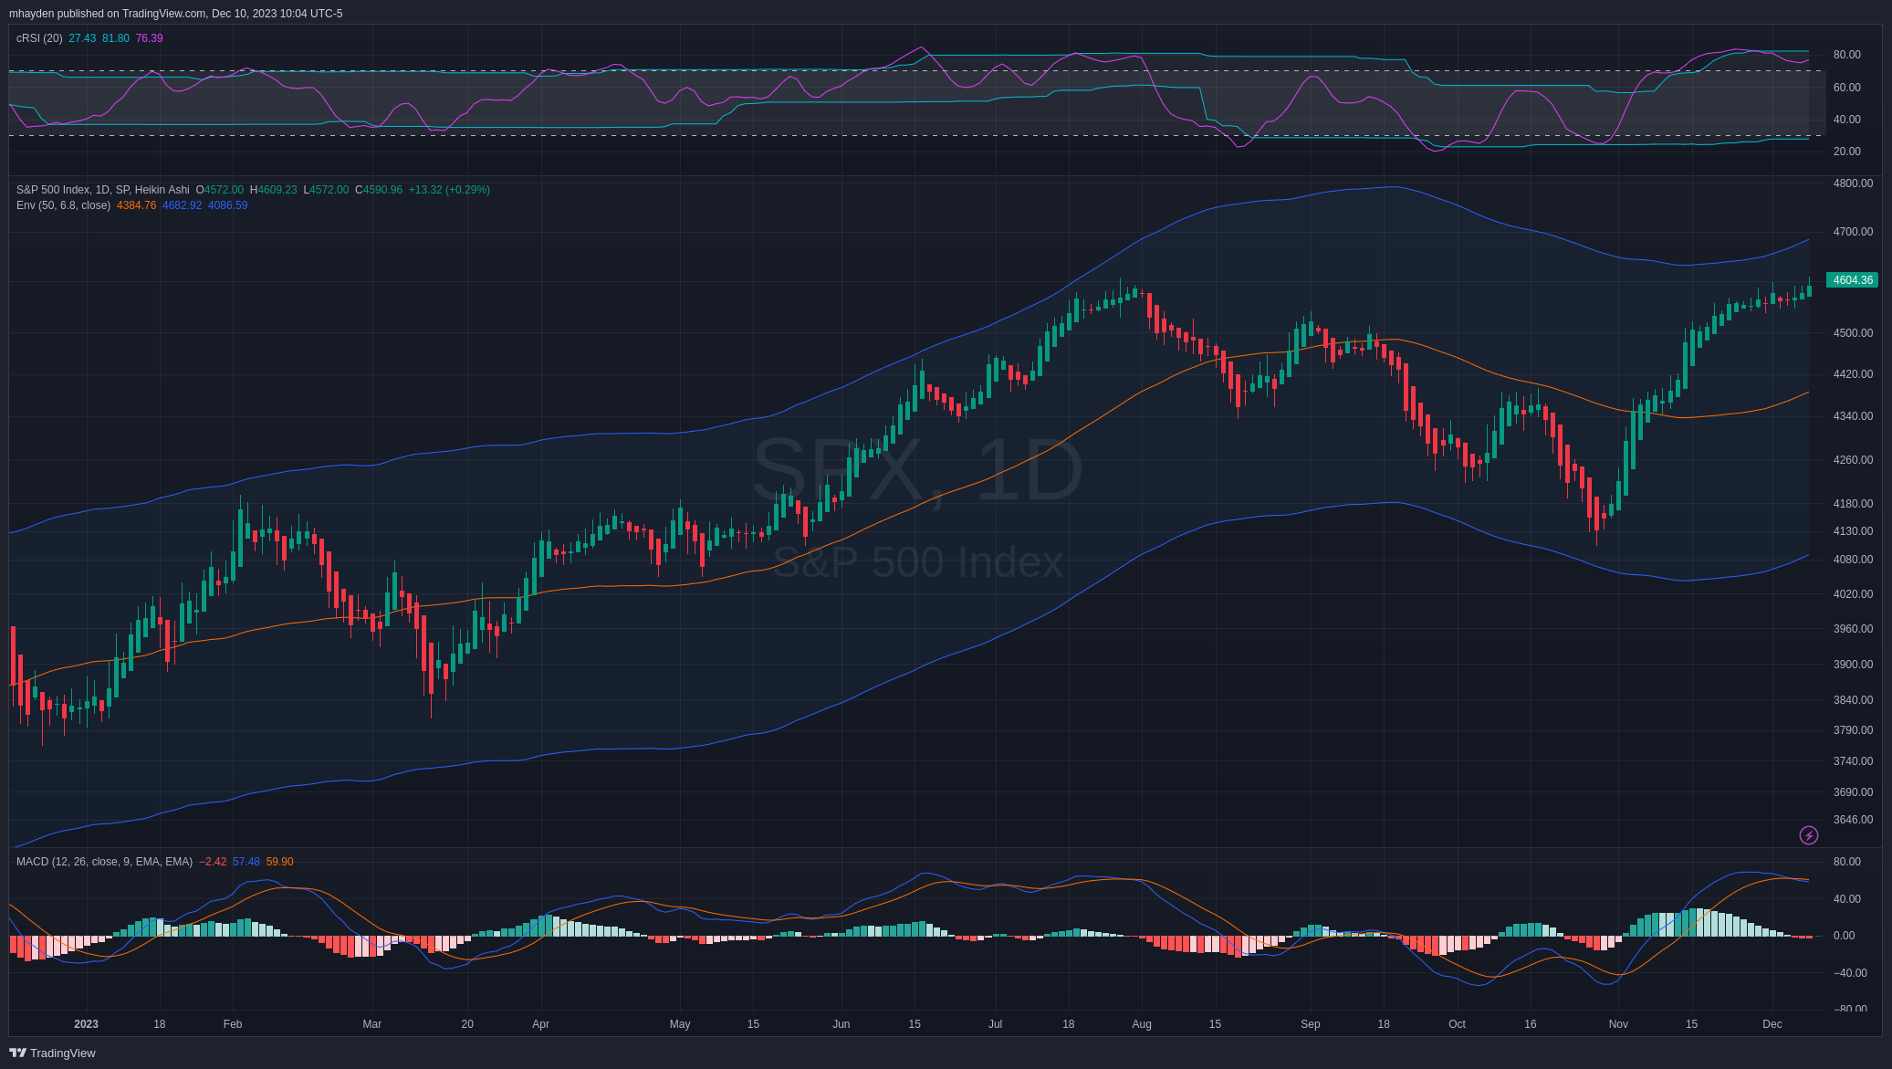Click the 4500.00 price axis label
1892x1069 pixels.
click(1853, 333)
